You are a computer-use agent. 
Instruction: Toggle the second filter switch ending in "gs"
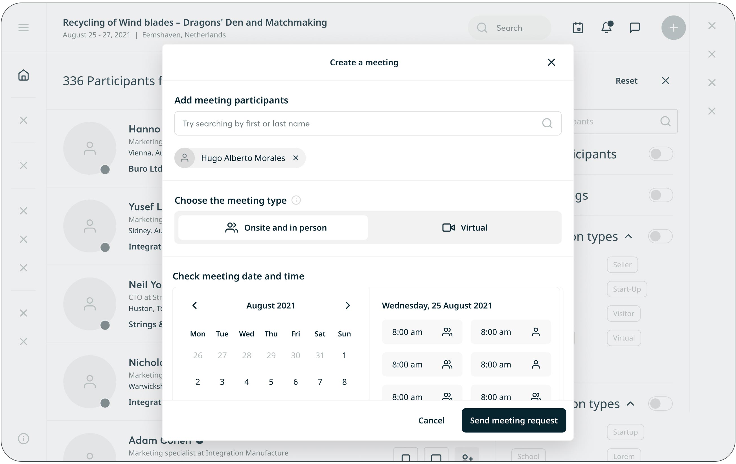point(660,195)
